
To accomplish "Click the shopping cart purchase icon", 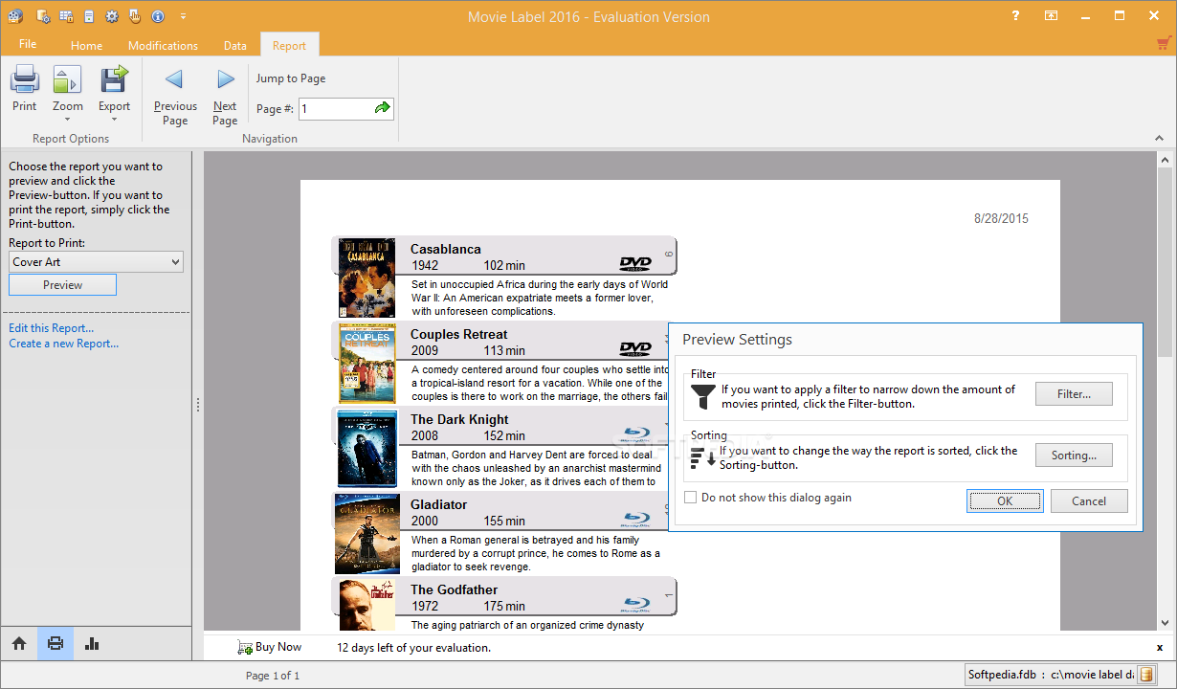I will click(x=1164, y=43).
